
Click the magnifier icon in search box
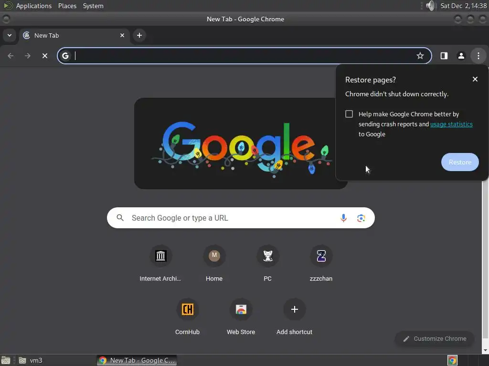[x=120, y=218]
